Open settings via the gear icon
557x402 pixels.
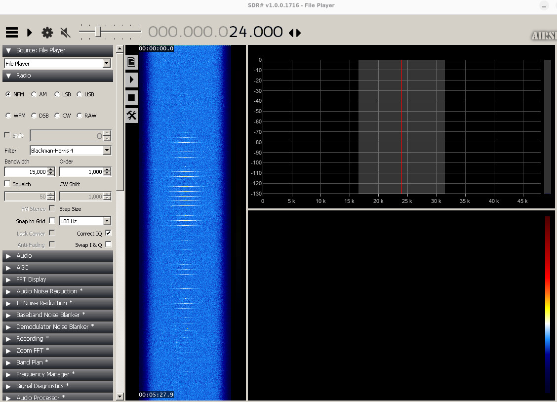47,33
